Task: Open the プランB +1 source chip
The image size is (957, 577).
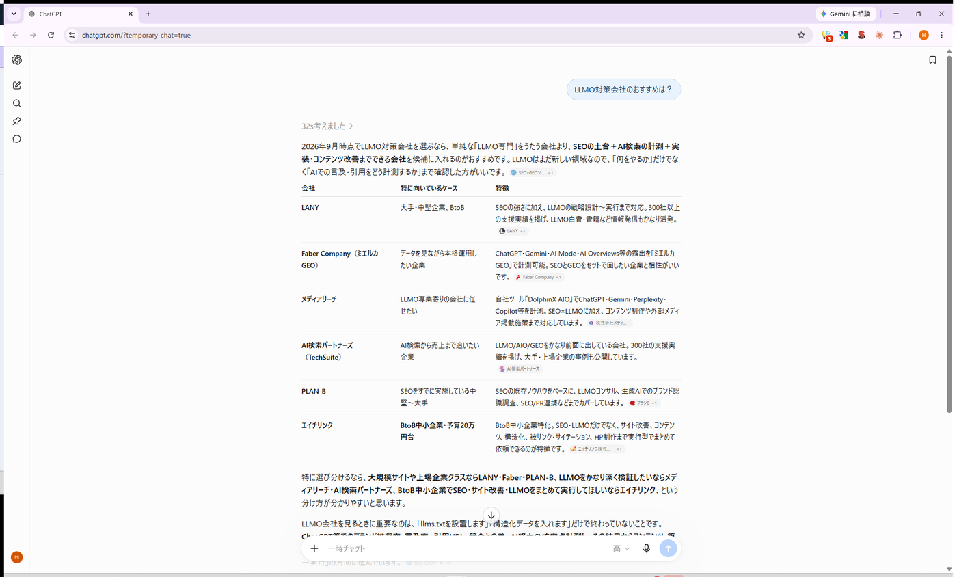Action: point(643,403)
